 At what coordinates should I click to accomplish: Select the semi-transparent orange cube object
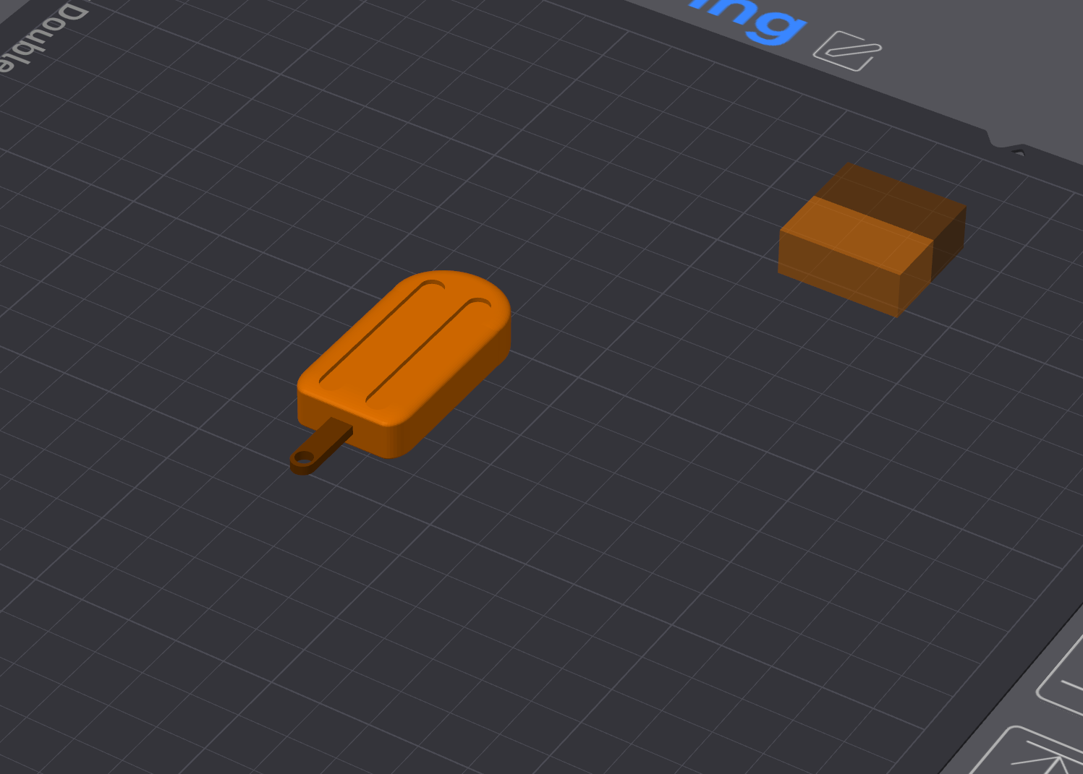point(872,240)
